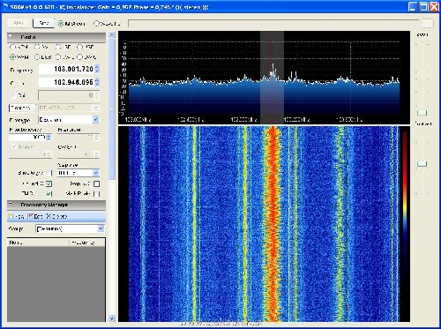The height and width of the screenshot is (329, 441).
Task: Click the Edit icon in Frequency Manager
Action: coord(30,216)
